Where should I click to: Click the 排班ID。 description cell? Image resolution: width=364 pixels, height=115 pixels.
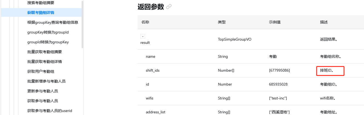(328, 70)
